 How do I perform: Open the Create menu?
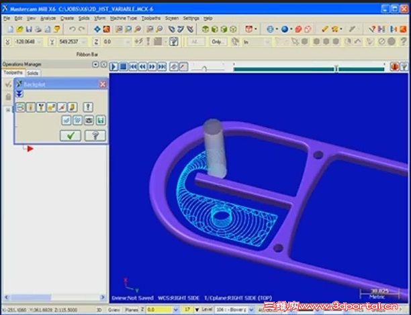[x=67, y=18]
